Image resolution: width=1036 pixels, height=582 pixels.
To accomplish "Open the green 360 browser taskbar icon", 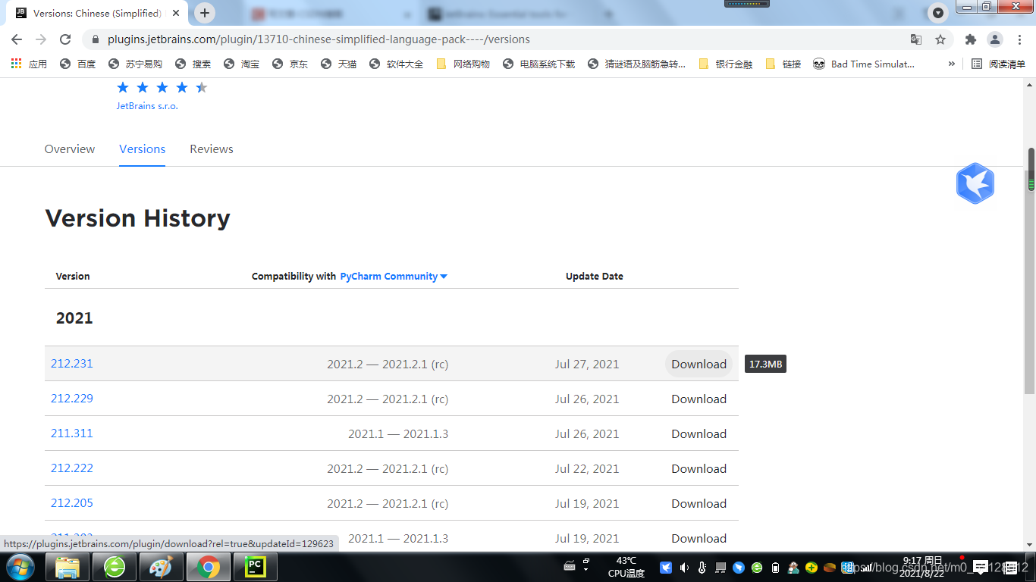I will pos(115,567).
